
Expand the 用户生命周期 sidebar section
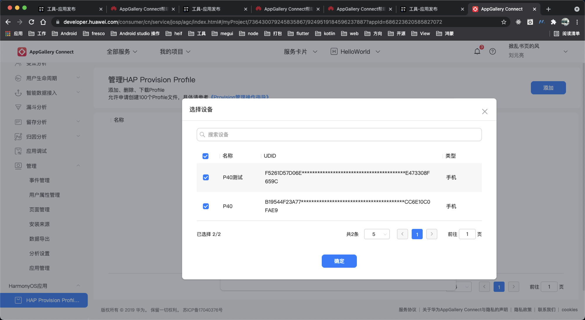pos(78,78)
